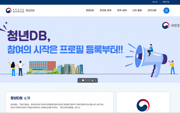Go to the next banner slide arrow
Viewport: 180px width, 113px height.
(95, 80)
